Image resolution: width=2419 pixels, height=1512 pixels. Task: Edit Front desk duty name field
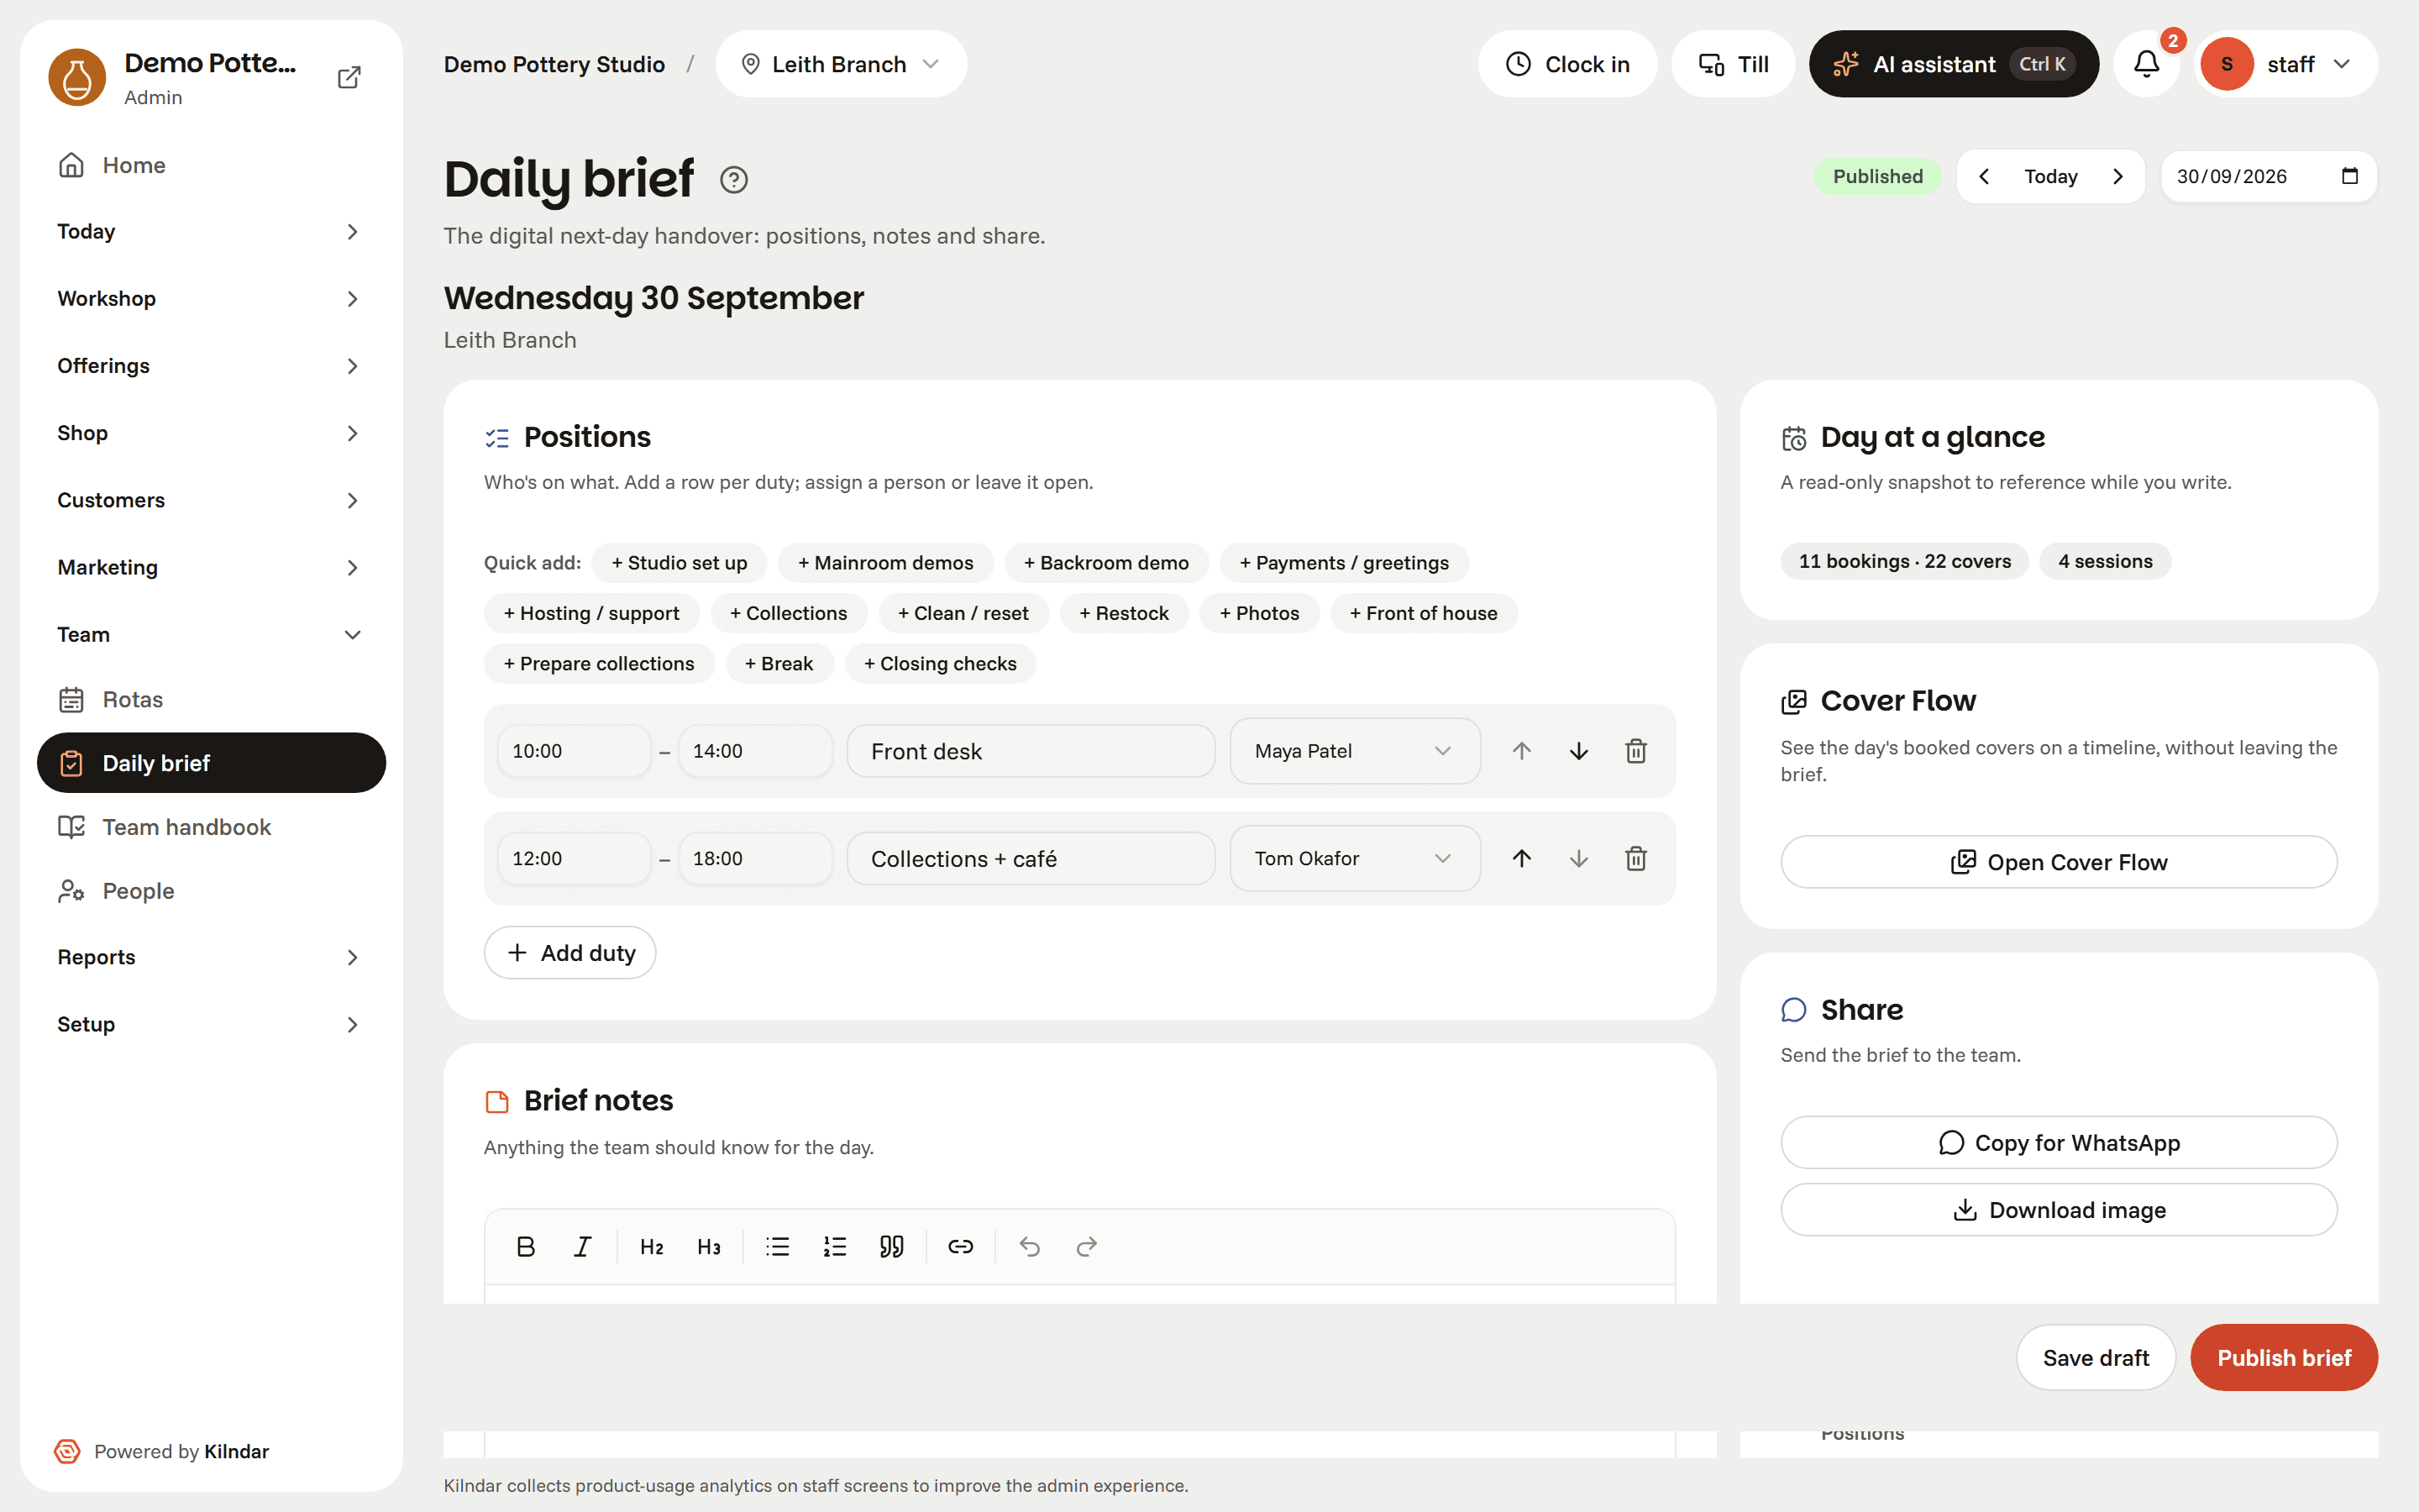1031,751
